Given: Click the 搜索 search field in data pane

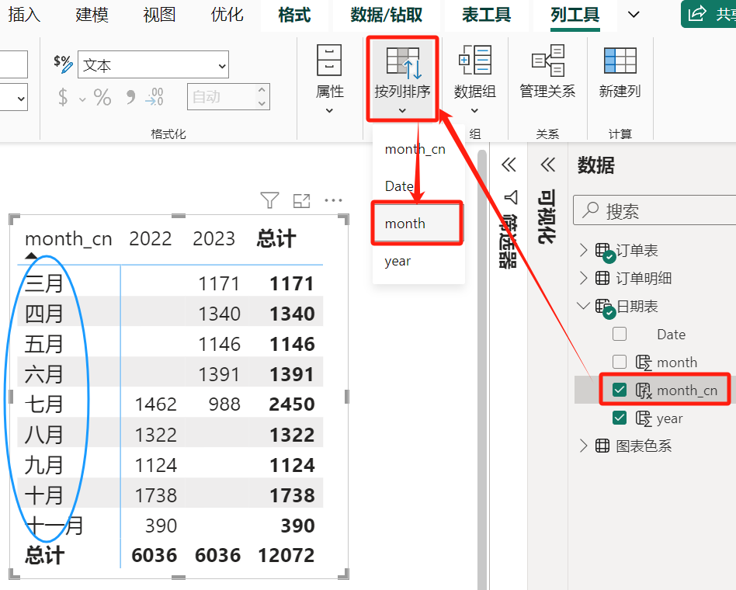Looking at the screenshot, I should point(654,210).
